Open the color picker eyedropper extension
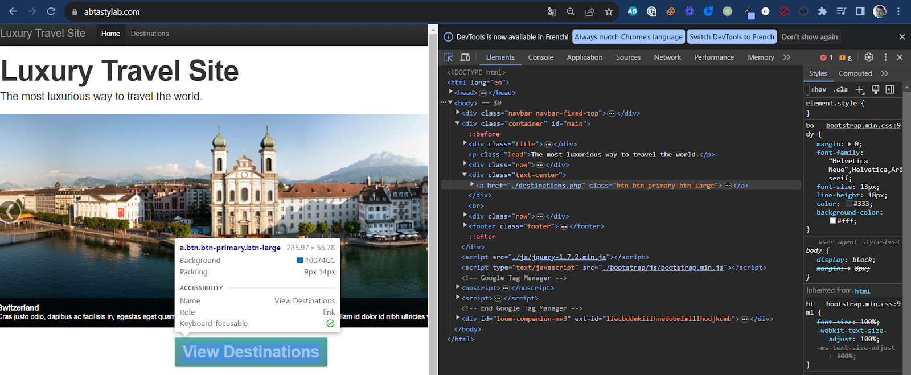Screen dimensions: 911x375 point(749,11)
